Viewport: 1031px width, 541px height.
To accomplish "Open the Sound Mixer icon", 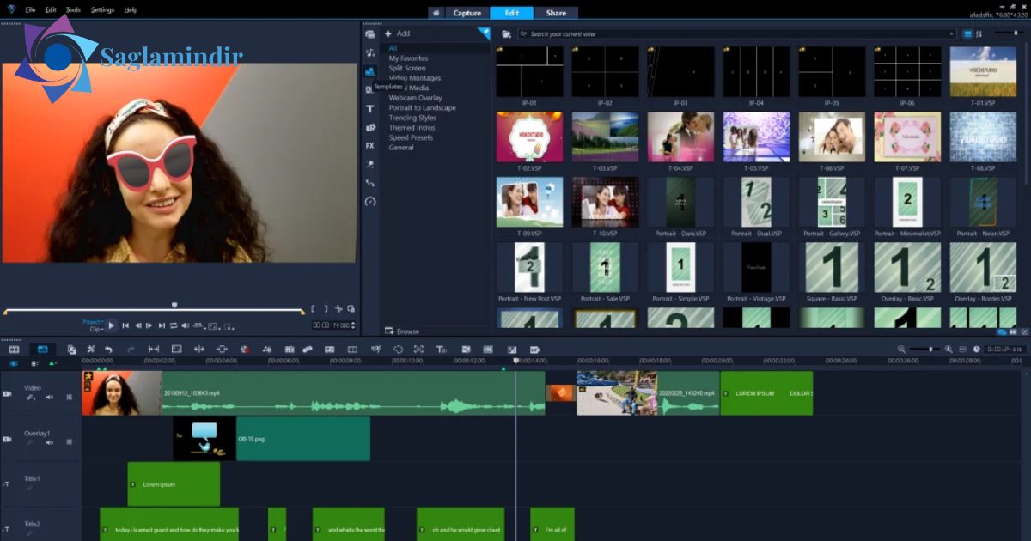I will [266, 349].
